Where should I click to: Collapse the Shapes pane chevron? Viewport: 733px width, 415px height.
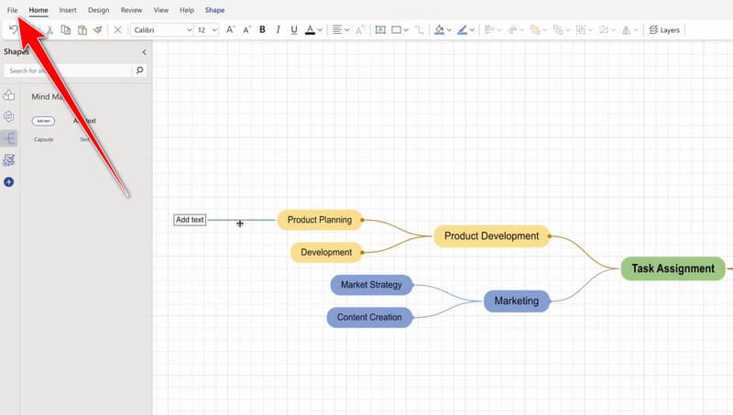[144, 52]
